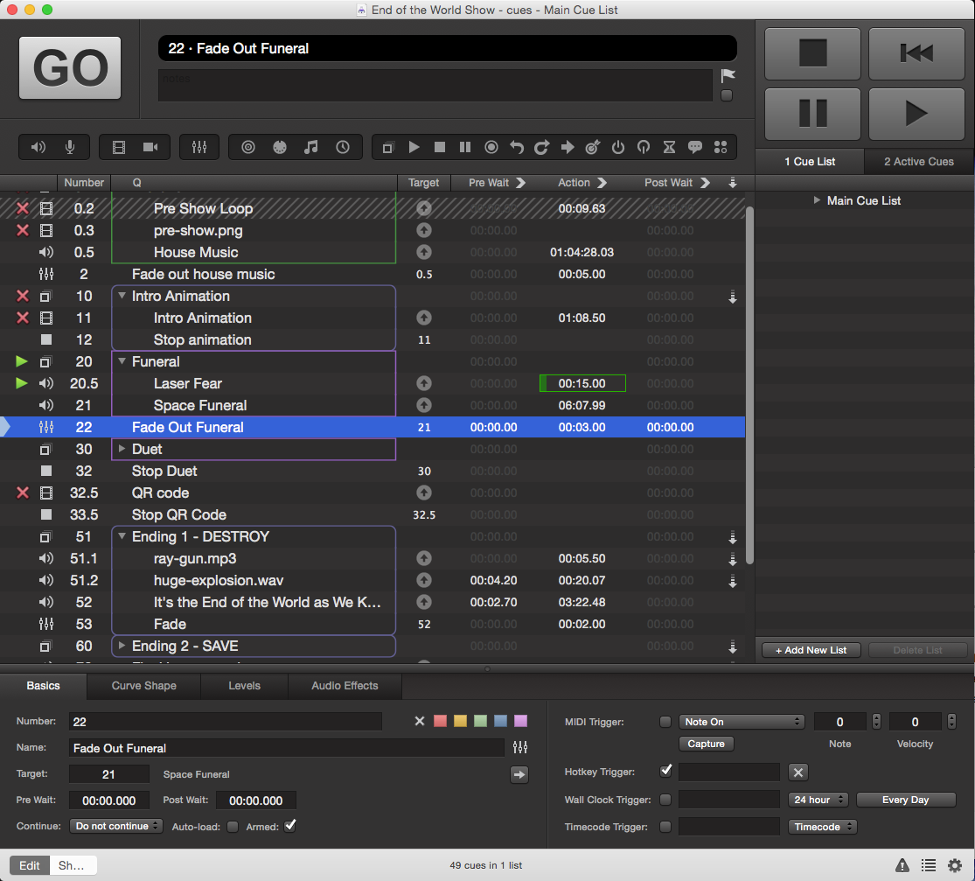
Task: Add a Script cue (four dots icon)
Action: [x=721, y=148]
